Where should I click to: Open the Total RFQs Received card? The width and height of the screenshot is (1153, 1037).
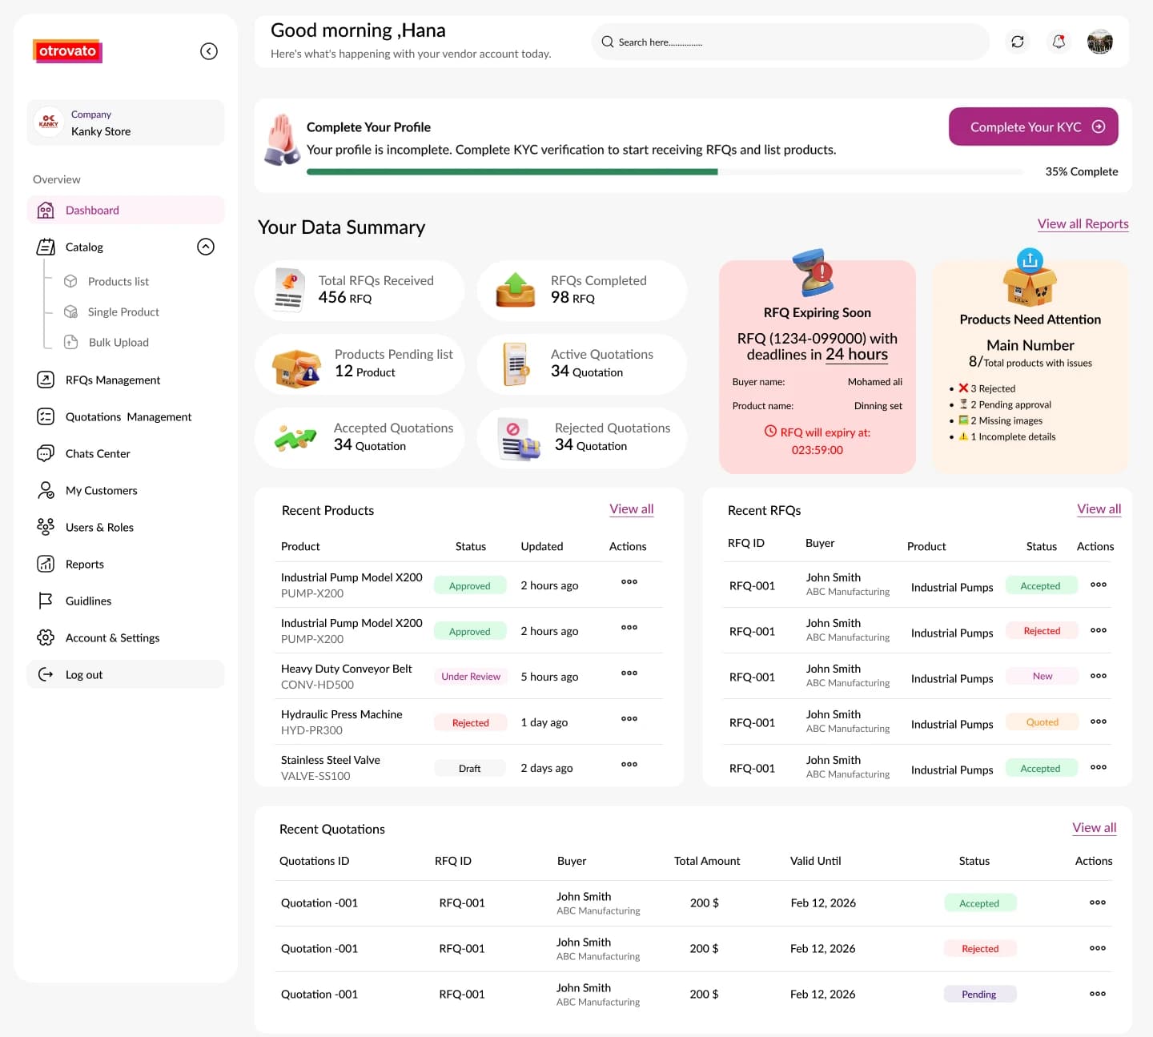(360, 290)
